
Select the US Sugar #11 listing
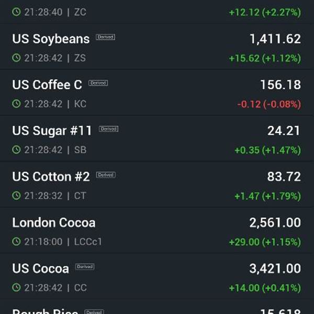[157, 138]
